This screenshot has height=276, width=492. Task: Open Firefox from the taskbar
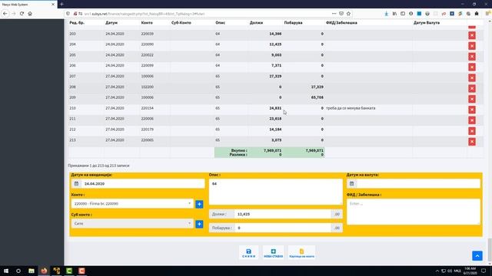[x=44, y=271]
